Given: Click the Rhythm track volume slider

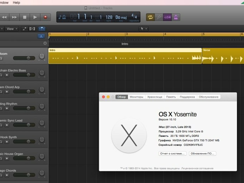Looking at the screenshot, I should coord(24,108).
